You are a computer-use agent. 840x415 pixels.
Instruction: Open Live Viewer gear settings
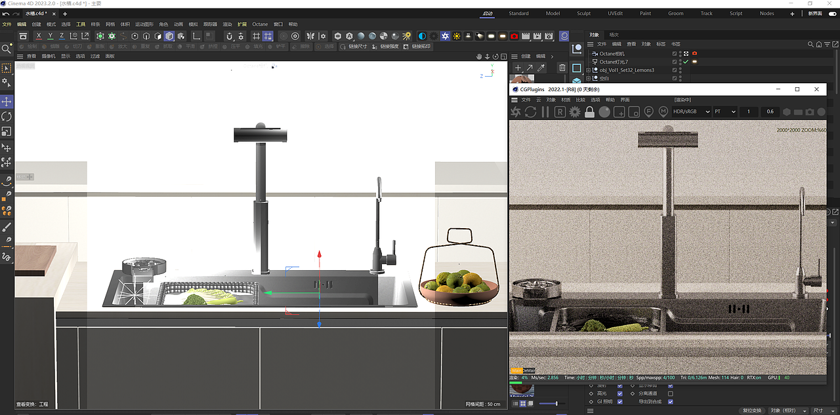[x=575, y=112]
